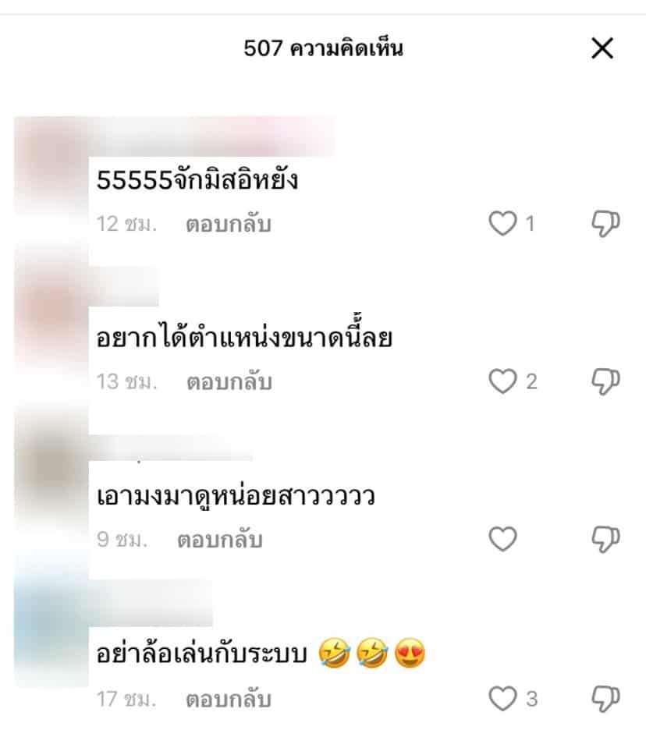The height and width of the screenshot is (730, 646).
Task: Dislike the comment '55555จักมิสอิหยัง'
Action: (x=605, y=224)
